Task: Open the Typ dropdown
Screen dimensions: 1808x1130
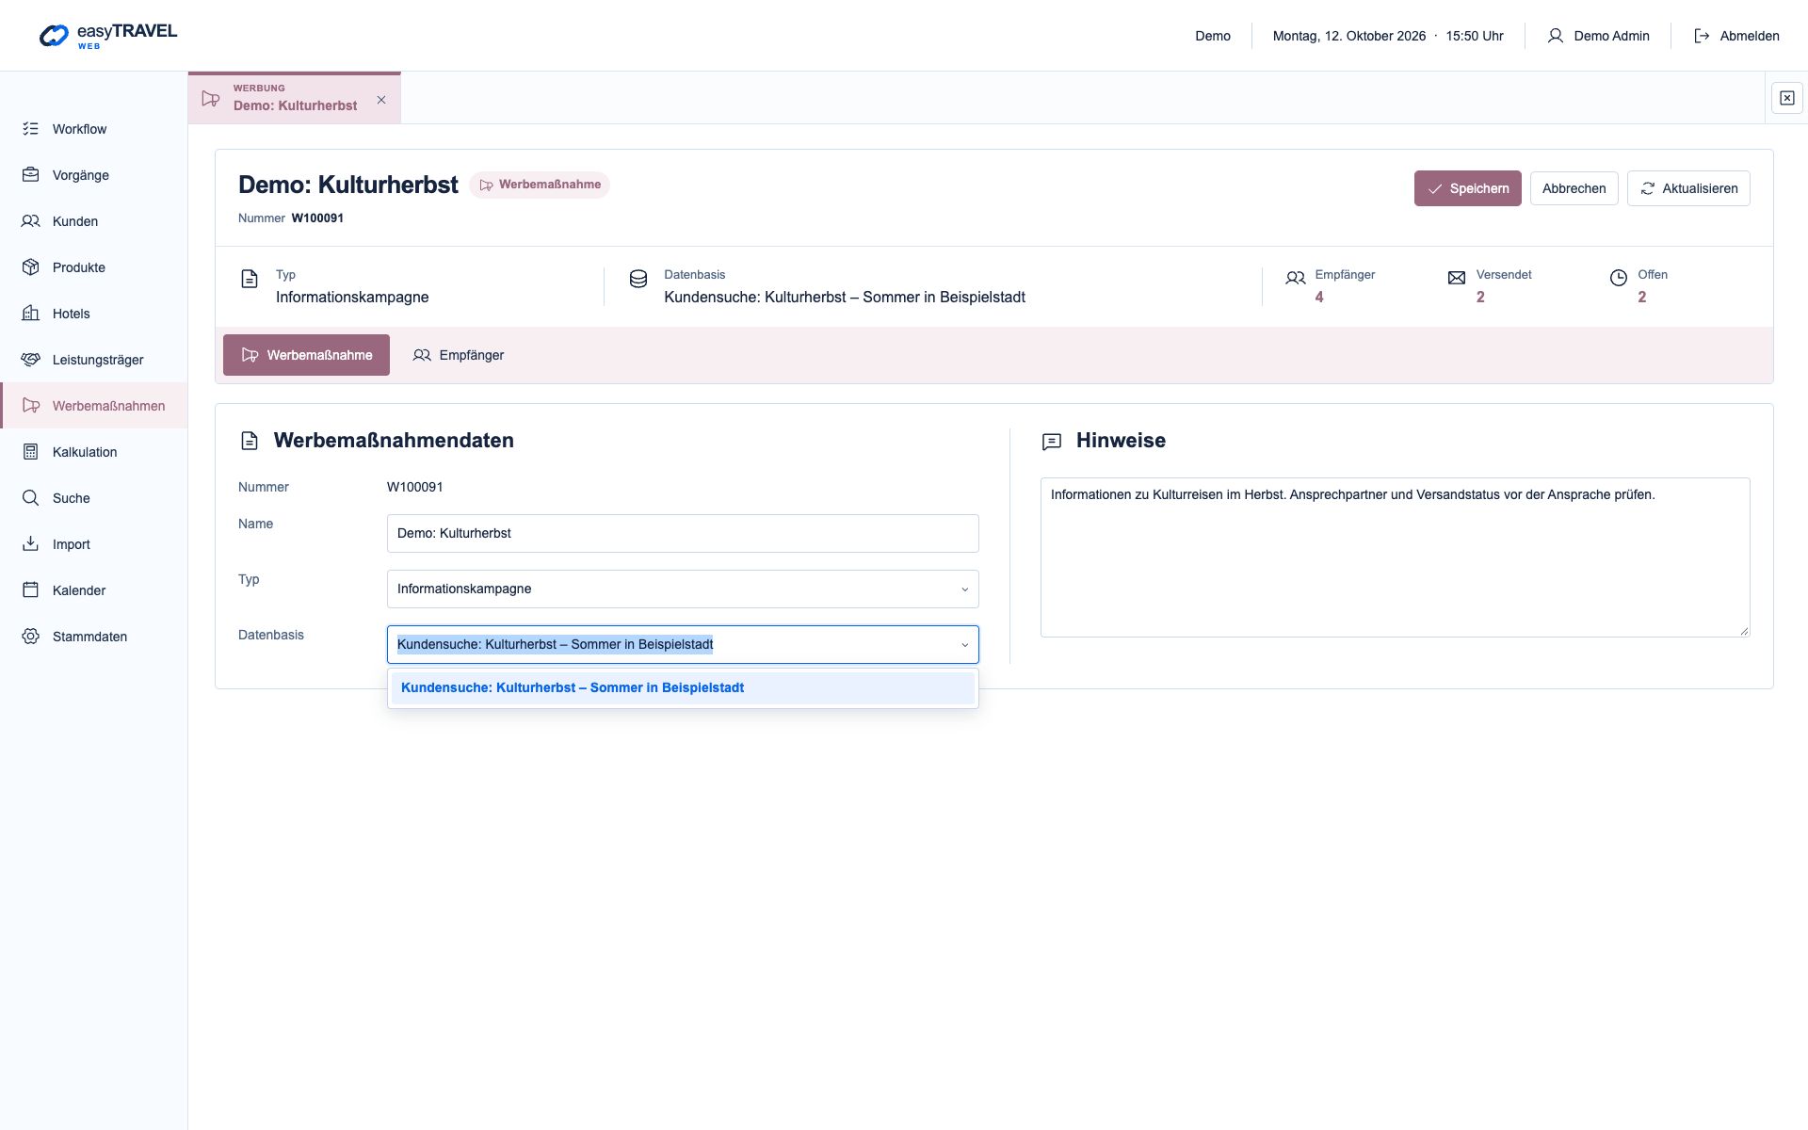Action: tap(683, 589)
